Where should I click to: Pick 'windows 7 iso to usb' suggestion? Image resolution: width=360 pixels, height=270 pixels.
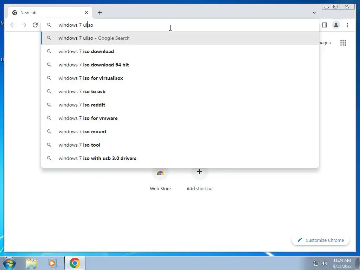pyautogui.click(x=180, y=91)
